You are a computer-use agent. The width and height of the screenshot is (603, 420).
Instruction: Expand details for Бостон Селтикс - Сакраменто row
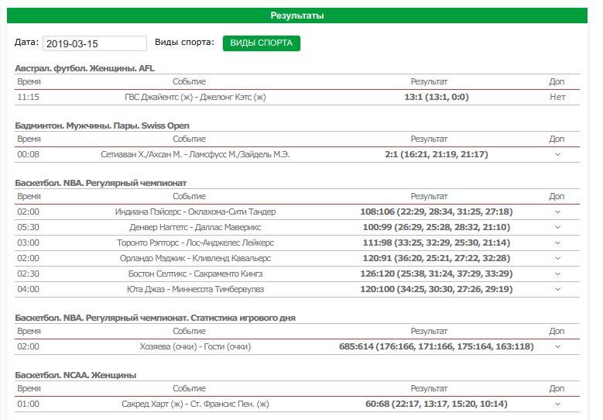[557, 274]
